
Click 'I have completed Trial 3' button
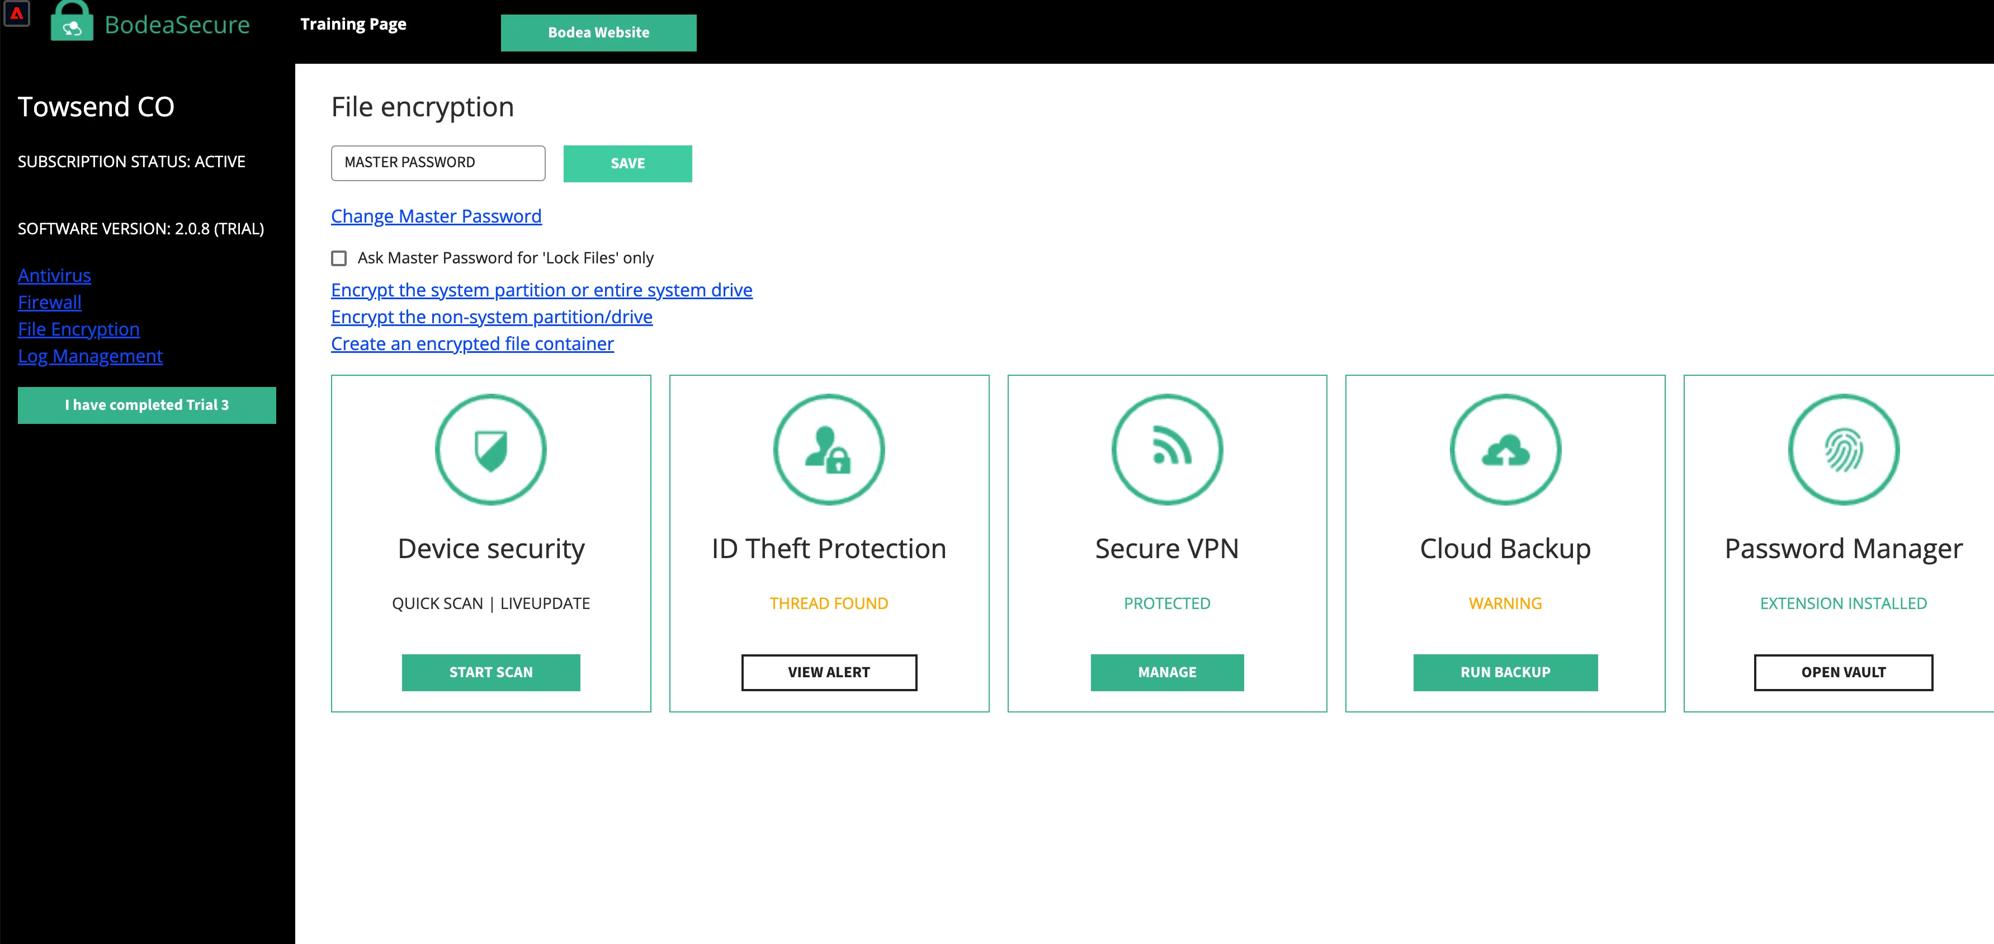[x=147, y=405]
